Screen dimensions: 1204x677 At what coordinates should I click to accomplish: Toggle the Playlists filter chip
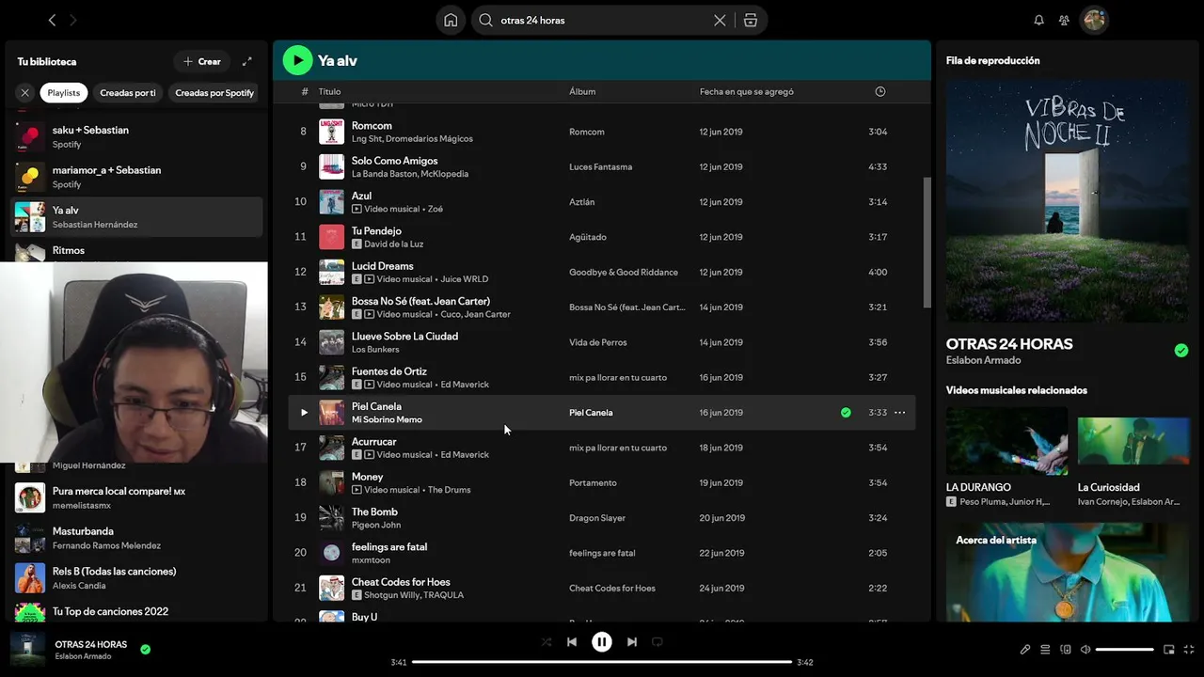pyautogui.click(x=64, y=92)
